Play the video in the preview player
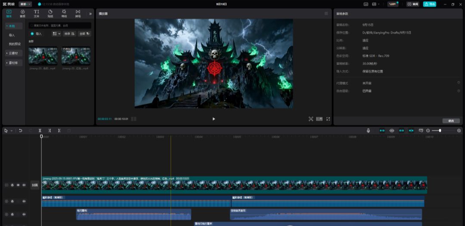Image resolution: width=465 pixels, height=226 pixels. pos(214,119)
